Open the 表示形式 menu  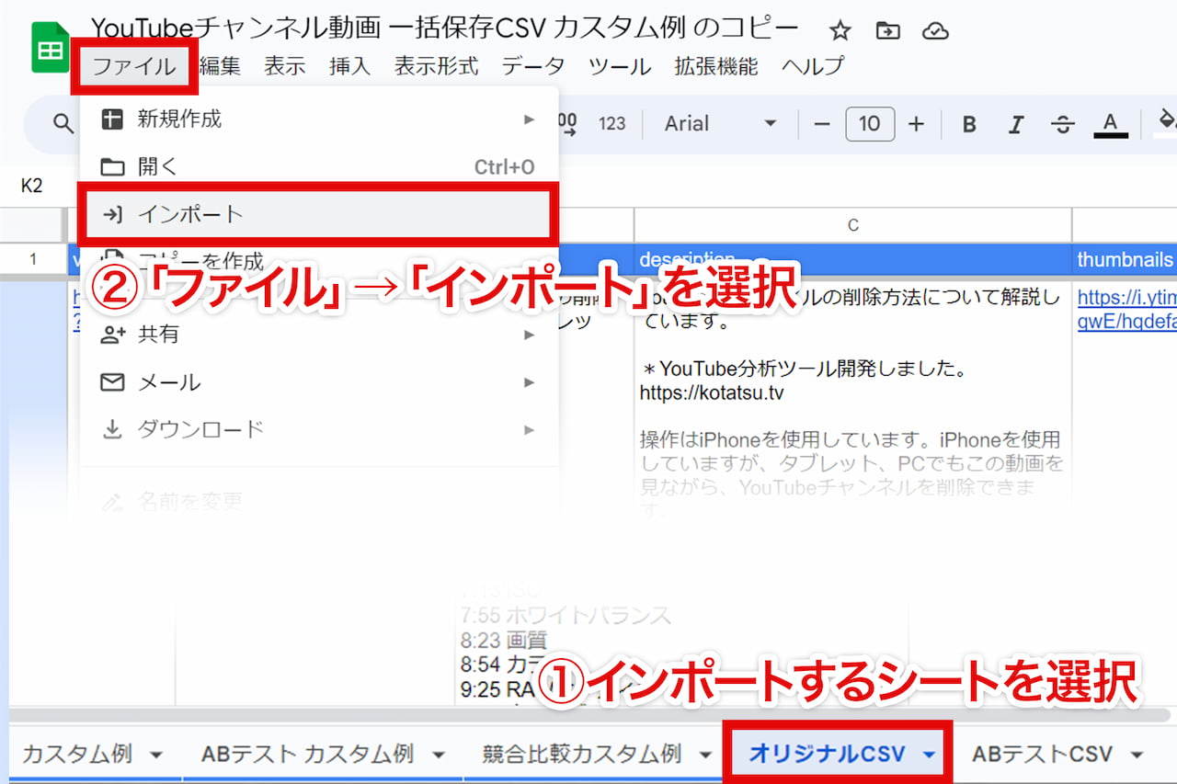point(436,66)
